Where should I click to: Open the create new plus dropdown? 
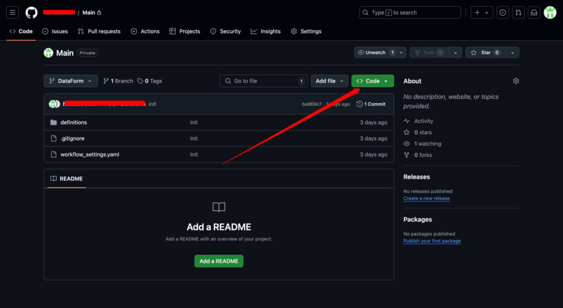(481, 13)
